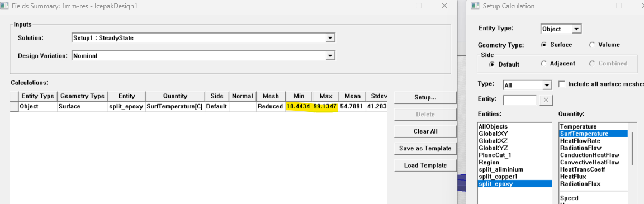The height and width of the screenshot is (204, 644).
Task: Click the Mean column header
Action: pos(352,96)
